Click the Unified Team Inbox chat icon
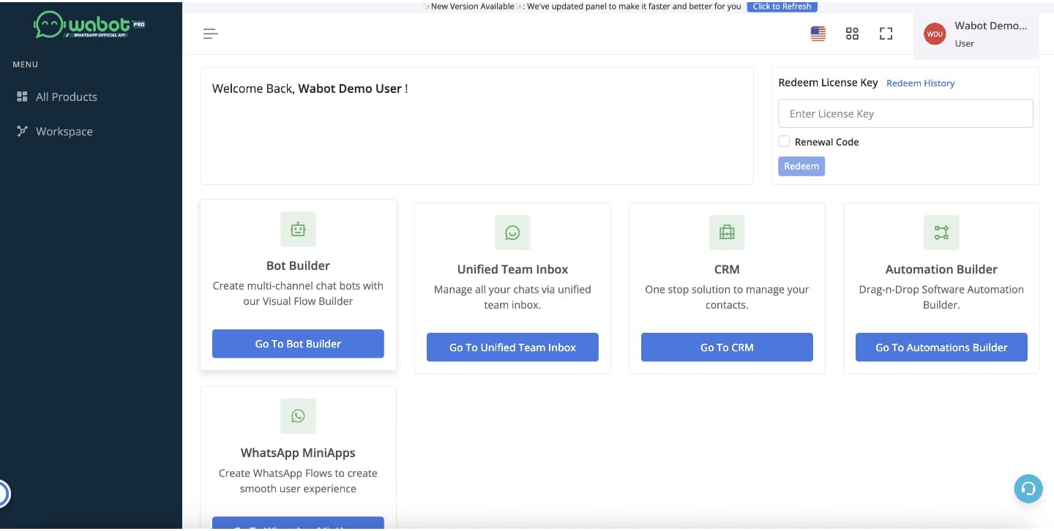The width and height of the screenshot is (1054, 531). tap(512, 233)
